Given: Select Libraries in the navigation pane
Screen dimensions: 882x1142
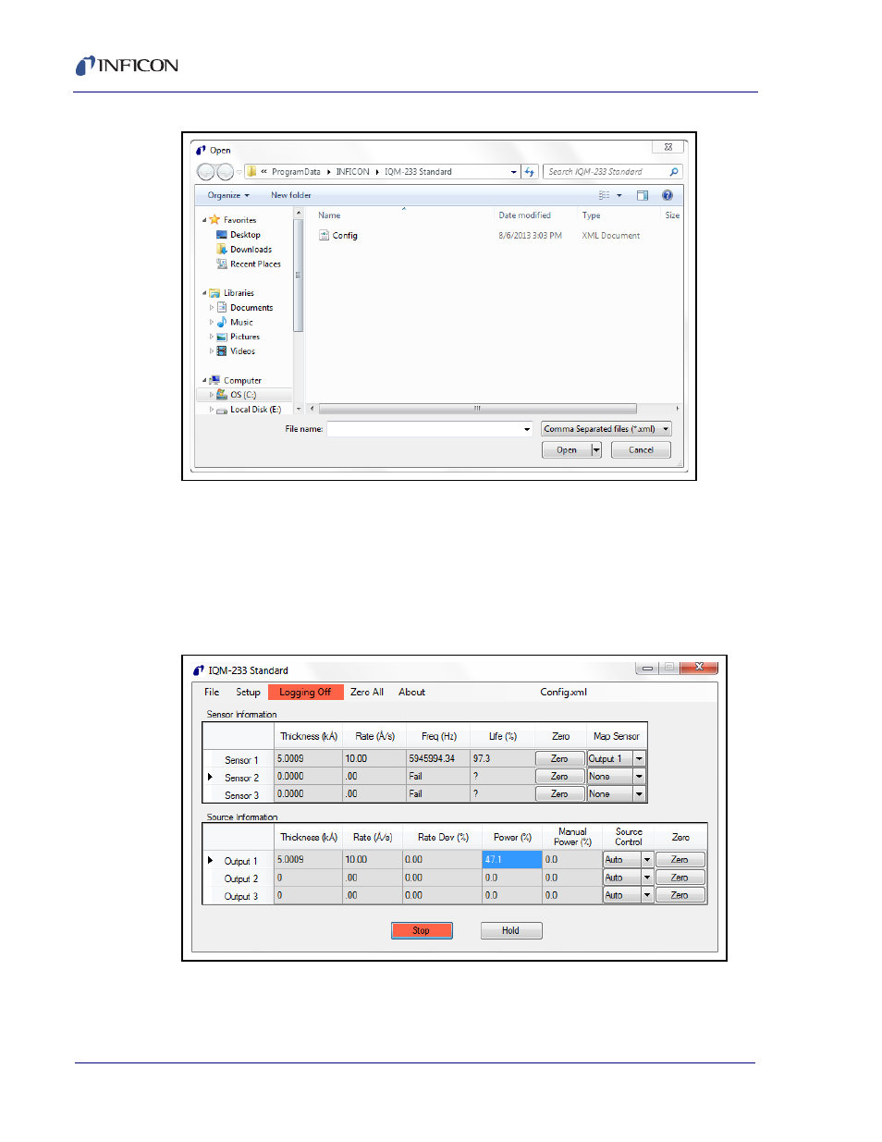Looking at the screenshot, I should coord(239,293).
